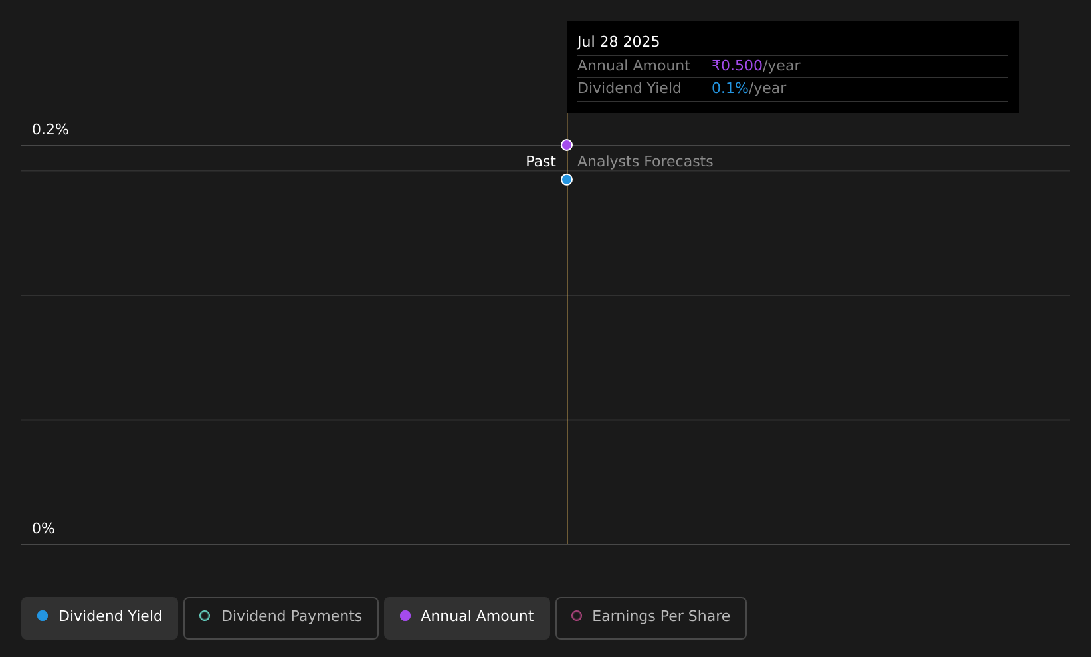The width and height of the screenshot is (1091, 657).
Task: Click the Dividend Yield row in tooltip
Action: click(793, 89)
